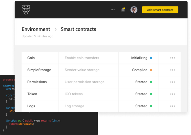
Task: Click the green Started dot for Permissions
Action: [x=151, y=82]
